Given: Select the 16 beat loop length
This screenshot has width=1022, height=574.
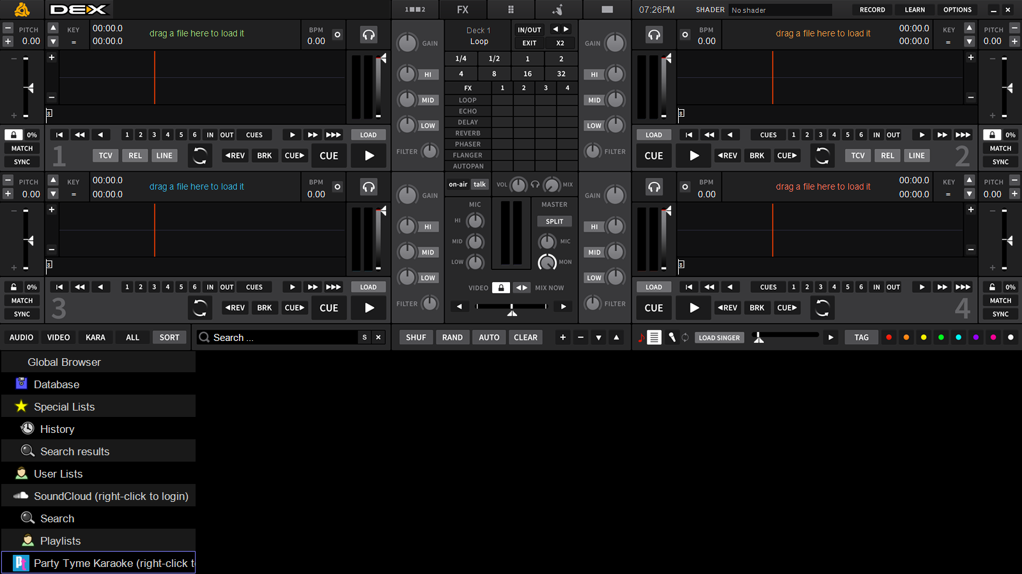Looking at the screenshot, I should coord(527,74).
